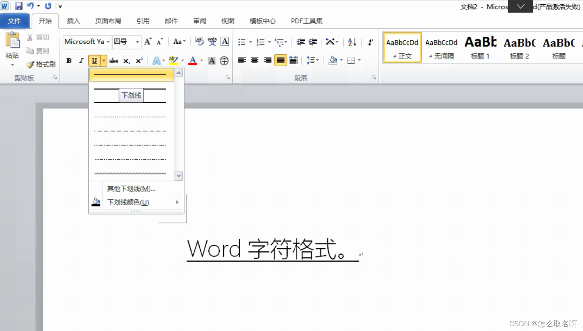Toggle Italic formatting

[81, 61]
